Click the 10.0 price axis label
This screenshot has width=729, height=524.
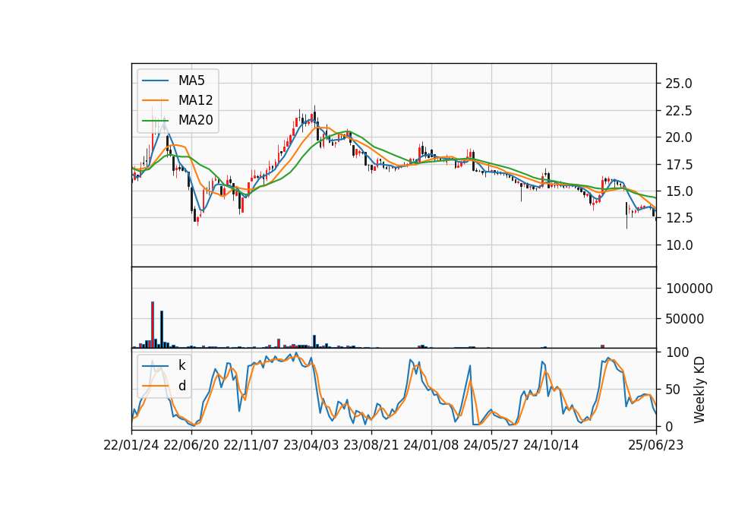[x=679, y=245]
